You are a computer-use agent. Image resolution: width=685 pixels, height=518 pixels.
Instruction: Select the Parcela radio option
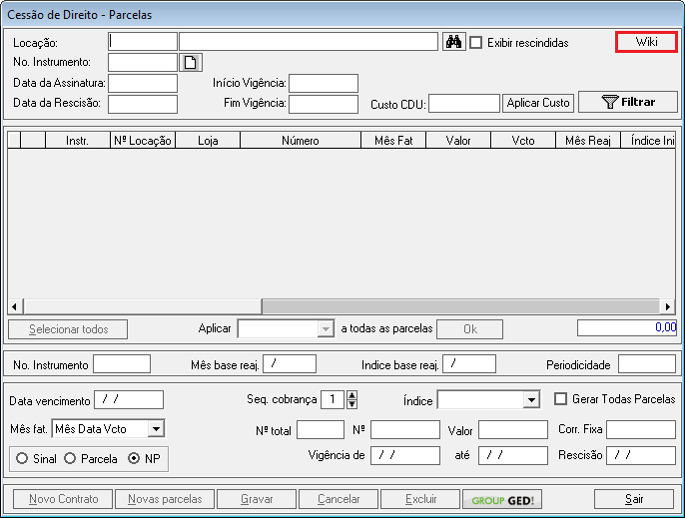tap(70, 458)
